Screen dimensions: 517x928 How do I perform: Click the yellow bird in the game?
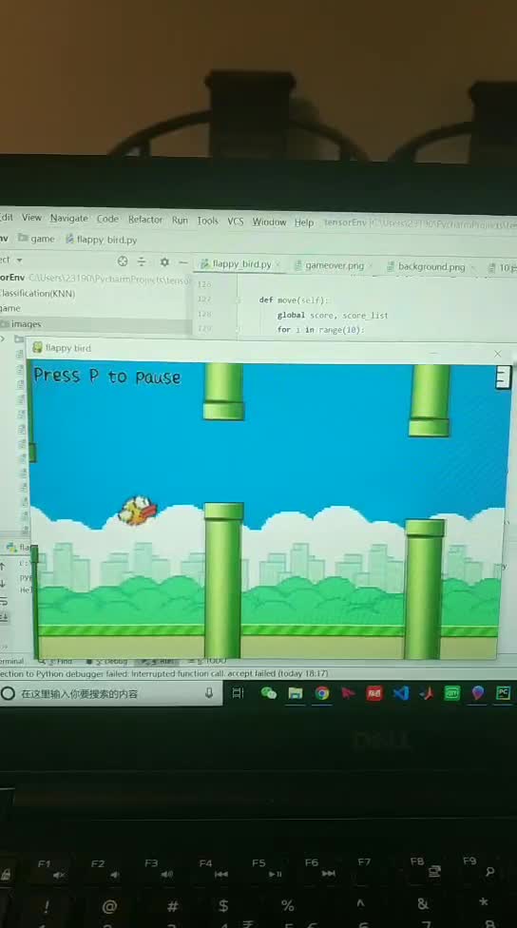138,511
